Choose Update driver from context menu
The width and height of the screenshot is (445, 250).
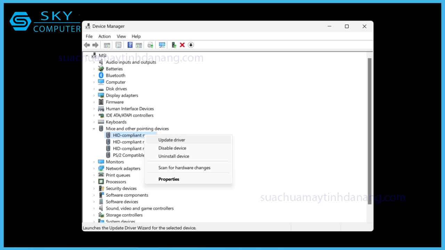click(x=172, y=140)
